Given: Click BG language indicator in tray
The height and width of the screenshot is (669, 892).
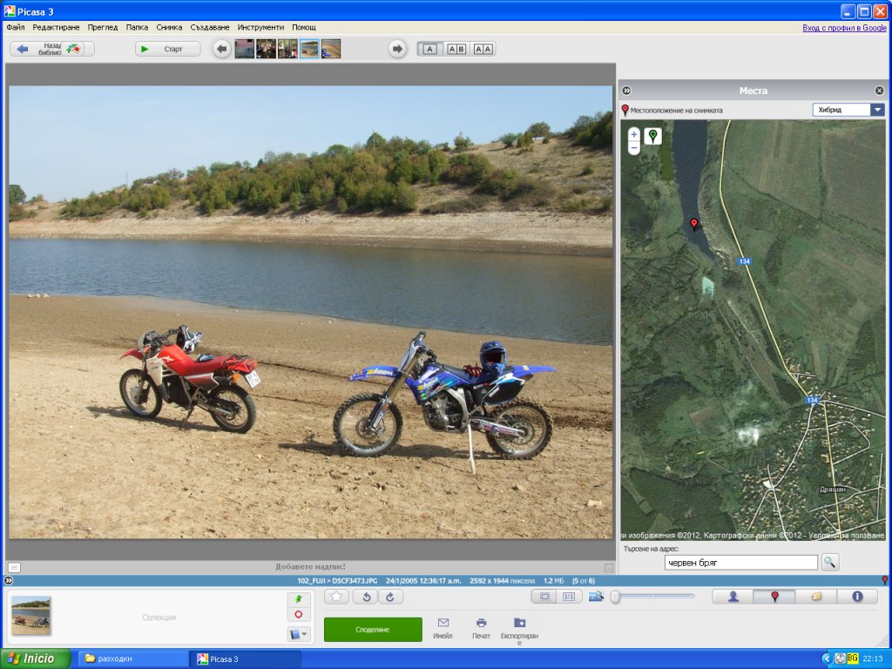Looking at the screenshot, I should pyautogui.click(x=852, y=659).
